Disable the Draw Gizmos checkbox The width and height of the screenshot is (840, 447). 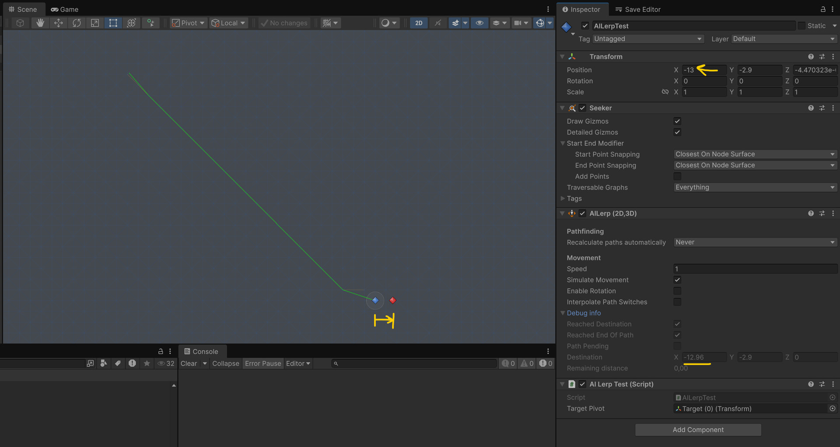677,121
